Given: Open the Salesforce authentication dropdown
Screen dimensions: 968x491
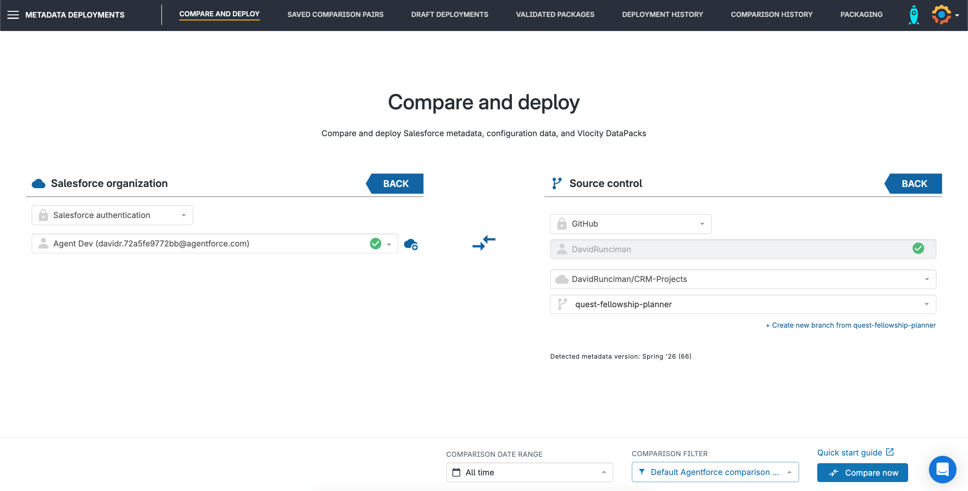Looking at the screenshot, I should 183,215.
